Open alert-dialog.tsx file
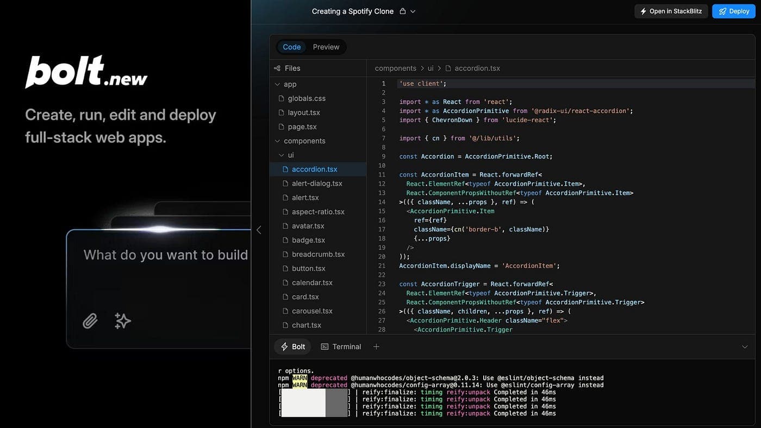Image resolution: width=761 pixels, height=428 pixels. (318, 183)
